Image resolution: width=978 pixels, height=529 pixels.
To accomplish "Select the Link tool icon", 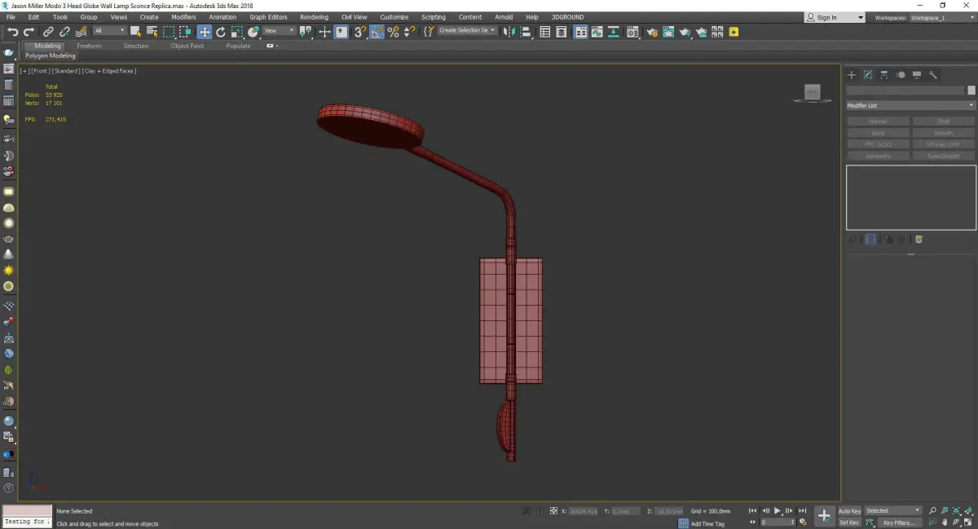I will point(49,32).
